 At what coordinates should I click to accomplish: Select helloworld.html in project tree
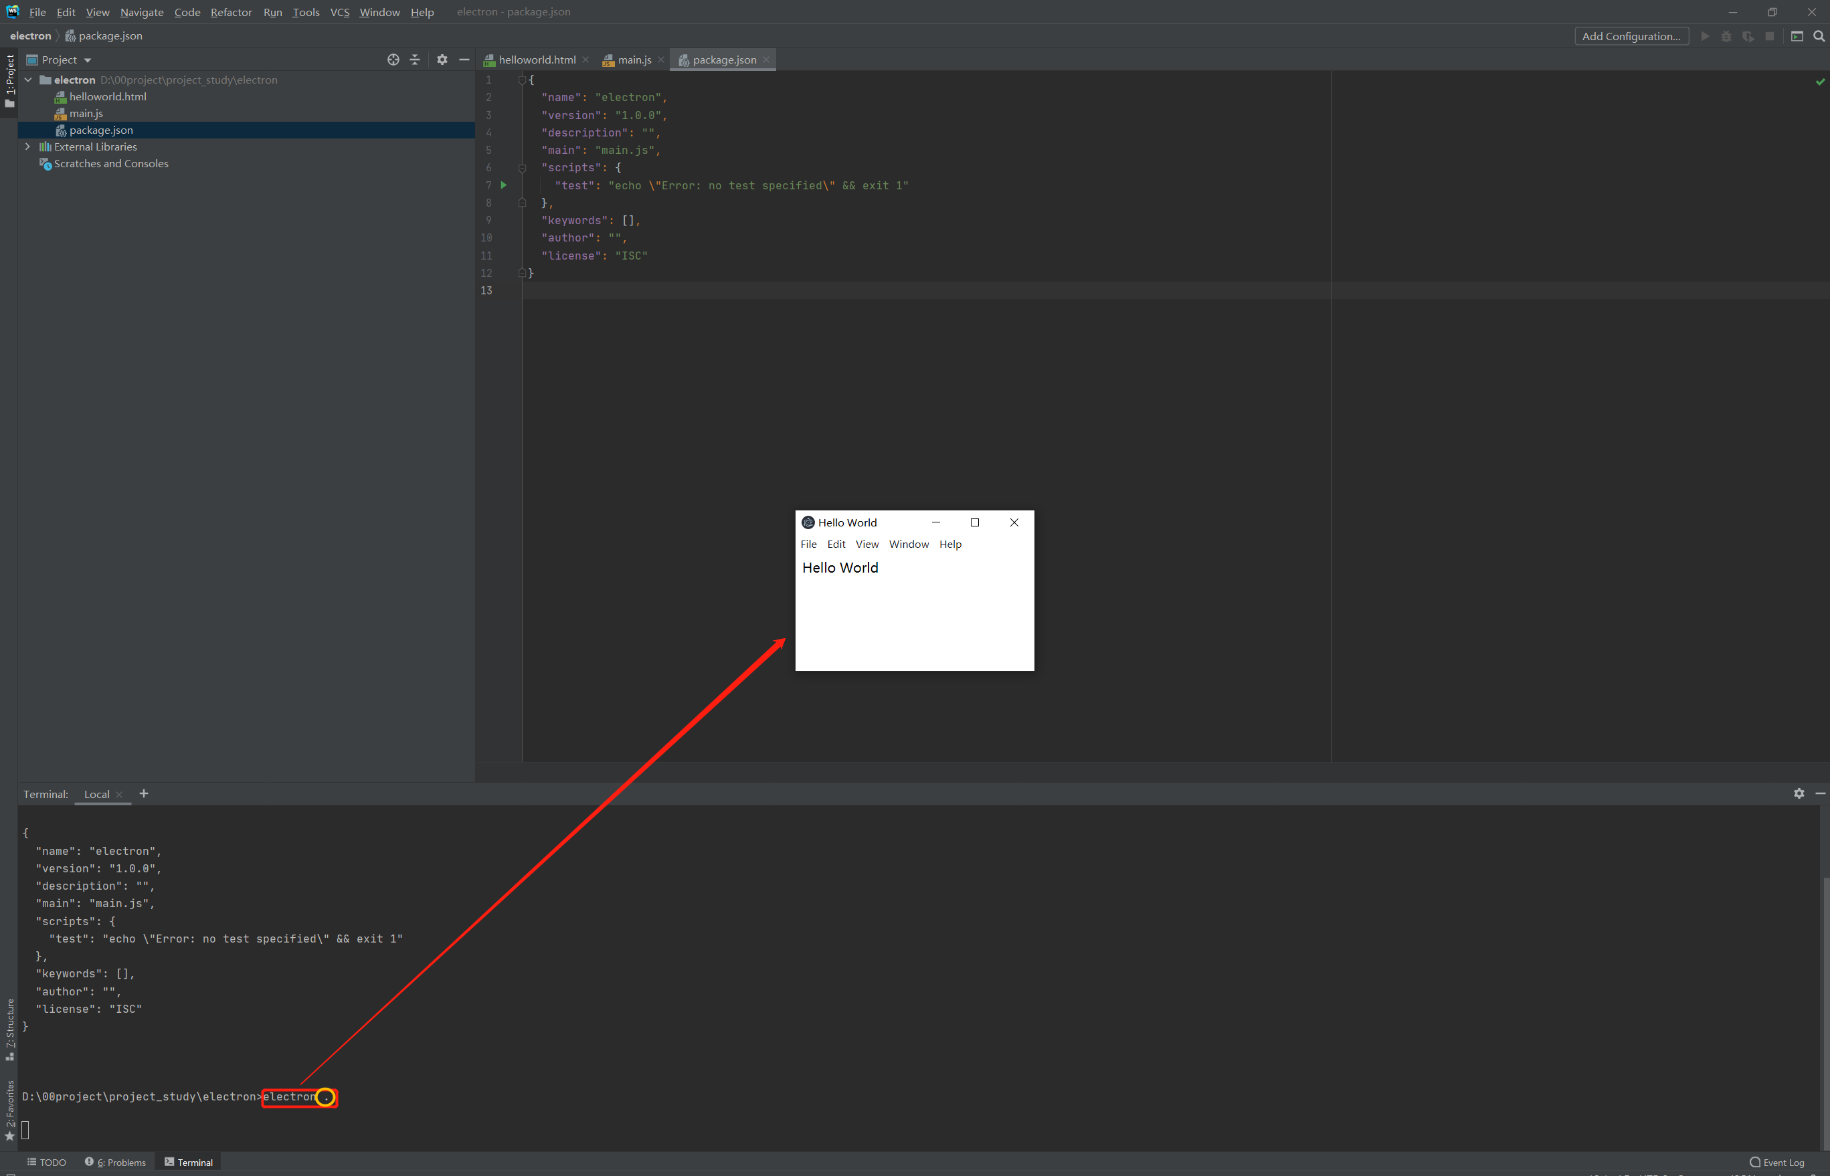pos(108,96)
